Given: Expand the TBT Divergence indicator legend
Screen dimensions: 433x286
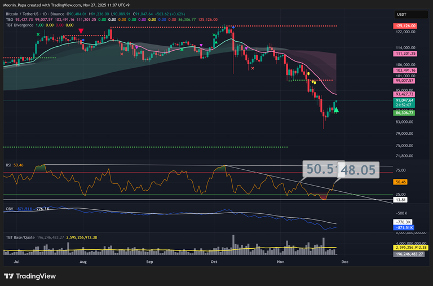Looking at the screenshot, I should tap(20, 25).
